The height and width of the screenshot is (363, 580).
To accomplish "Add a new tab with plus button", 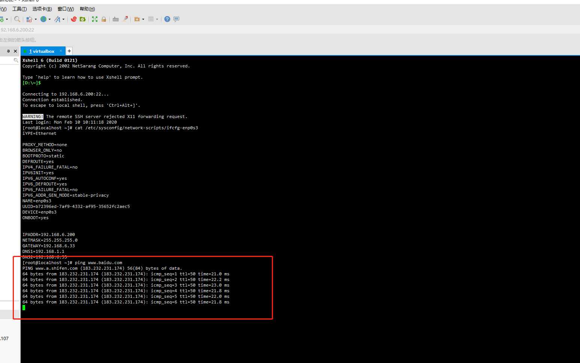I will [x=69, y=51].
